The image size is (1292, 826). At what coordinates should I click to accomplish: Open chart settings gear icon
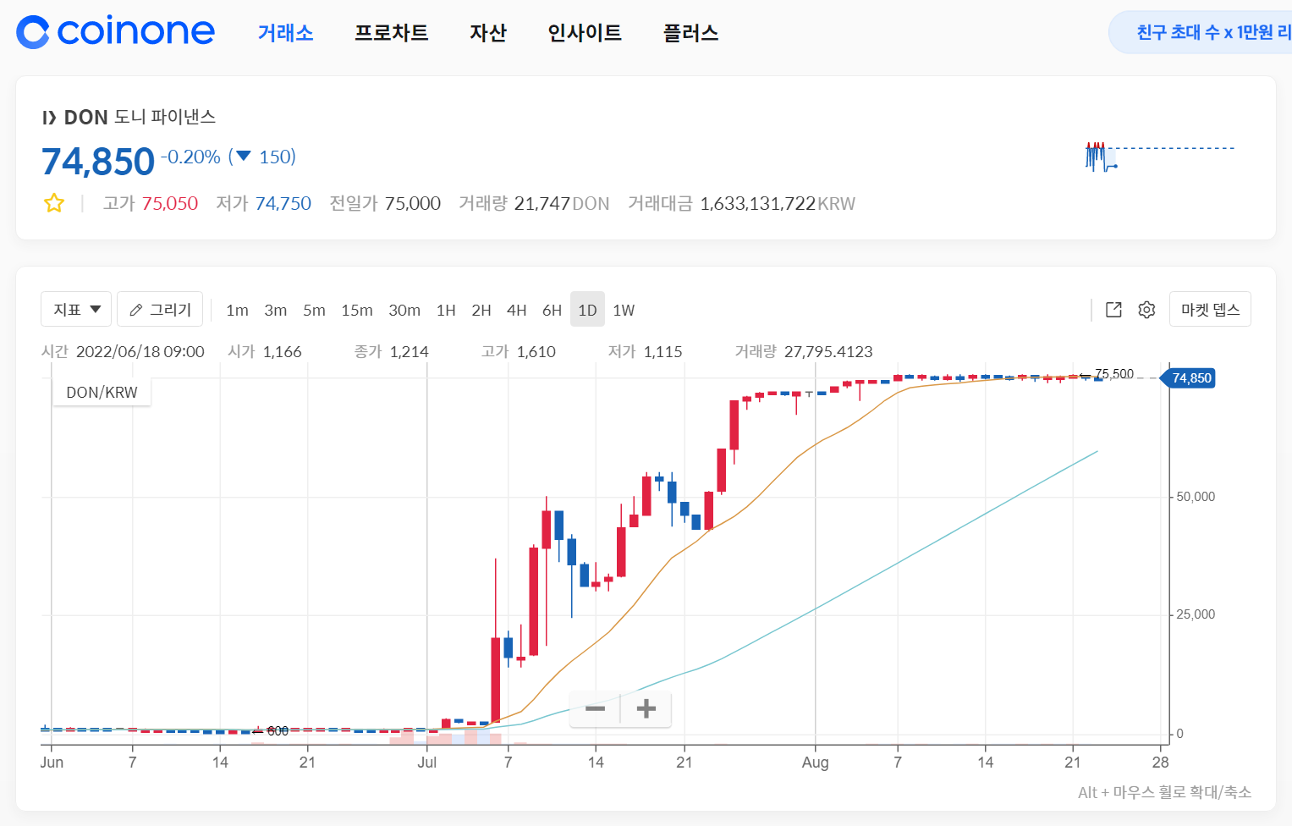1146,310
